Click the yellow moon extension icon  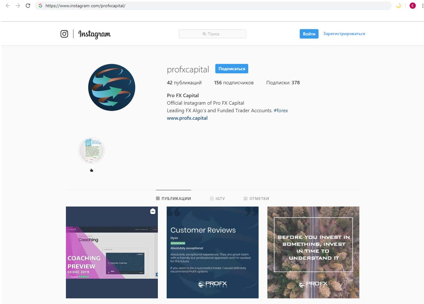399,6
